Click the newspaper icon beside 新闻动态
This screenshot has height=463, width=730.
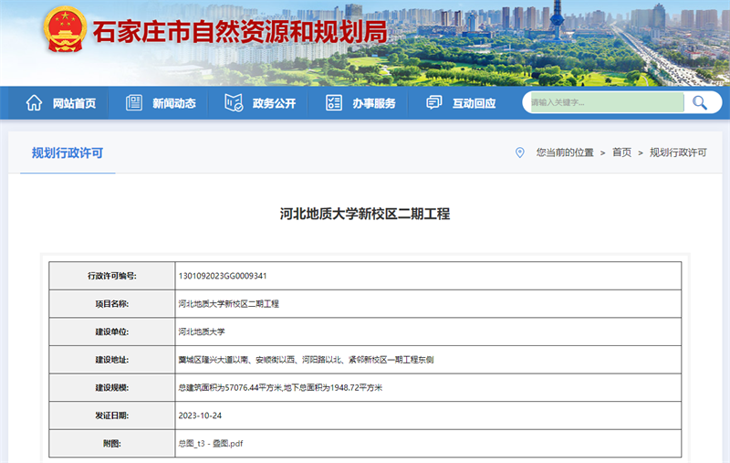(x=134, y=102)
